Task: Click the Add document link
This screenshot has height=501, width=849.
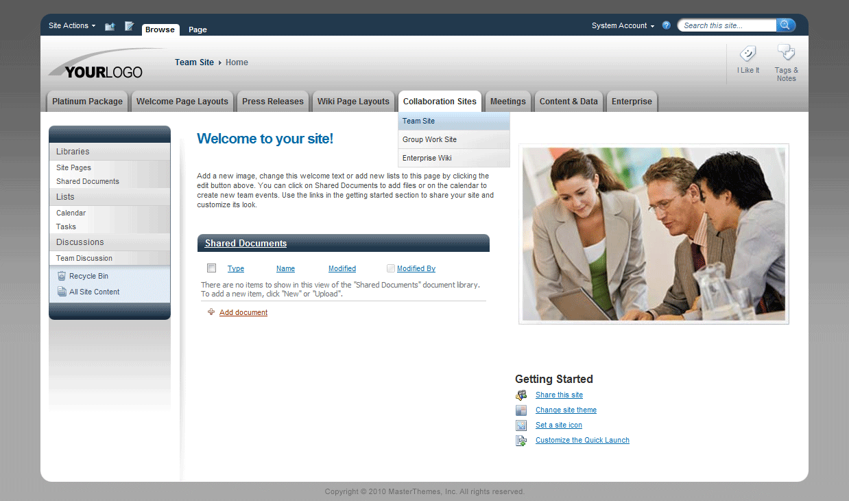Action: click(243, 312)
